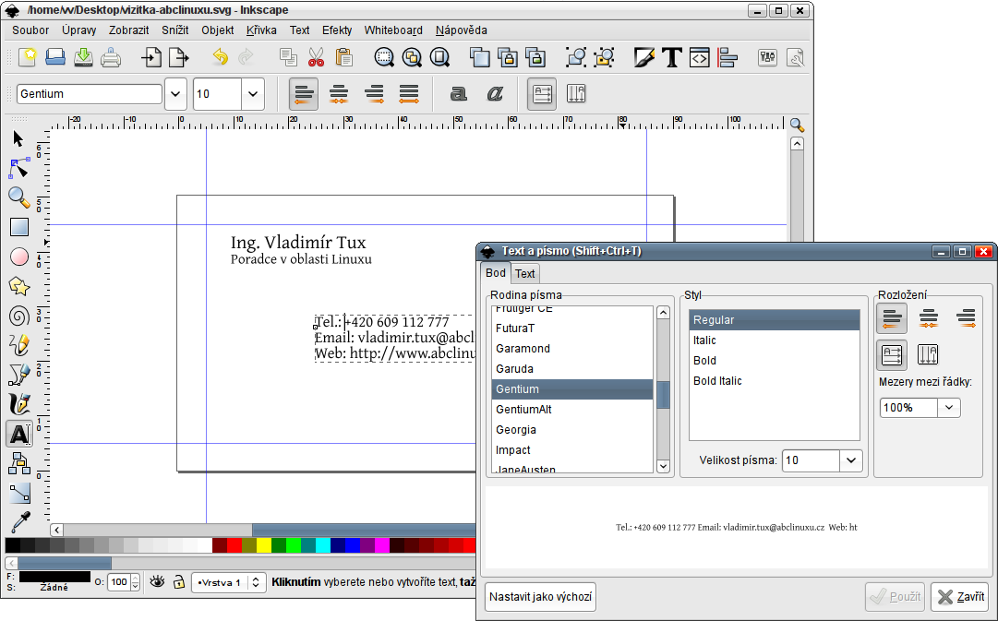Toggle center text alignment in toolbar

tap(339, 94)
